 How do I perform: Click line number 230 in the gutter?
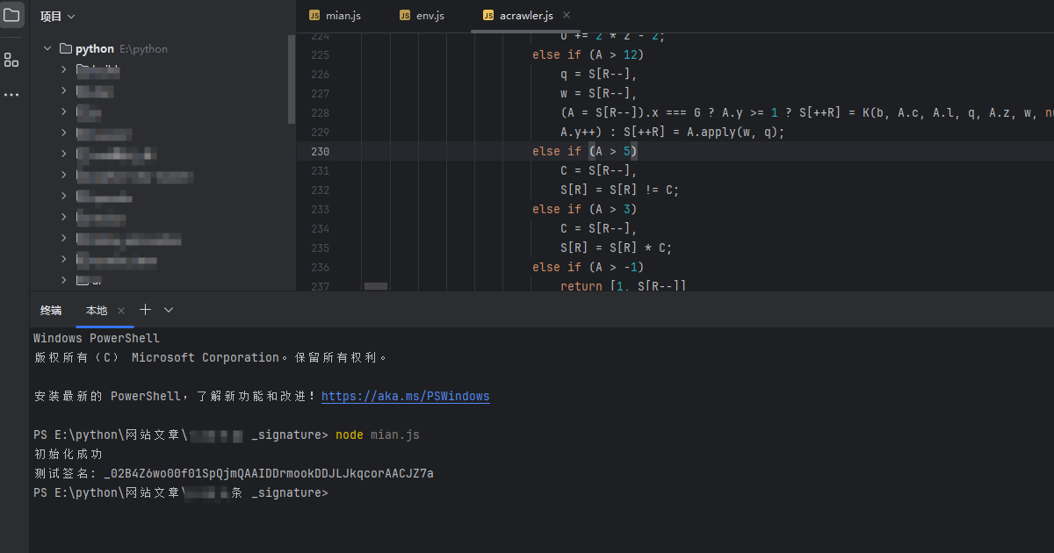(320, 152)
